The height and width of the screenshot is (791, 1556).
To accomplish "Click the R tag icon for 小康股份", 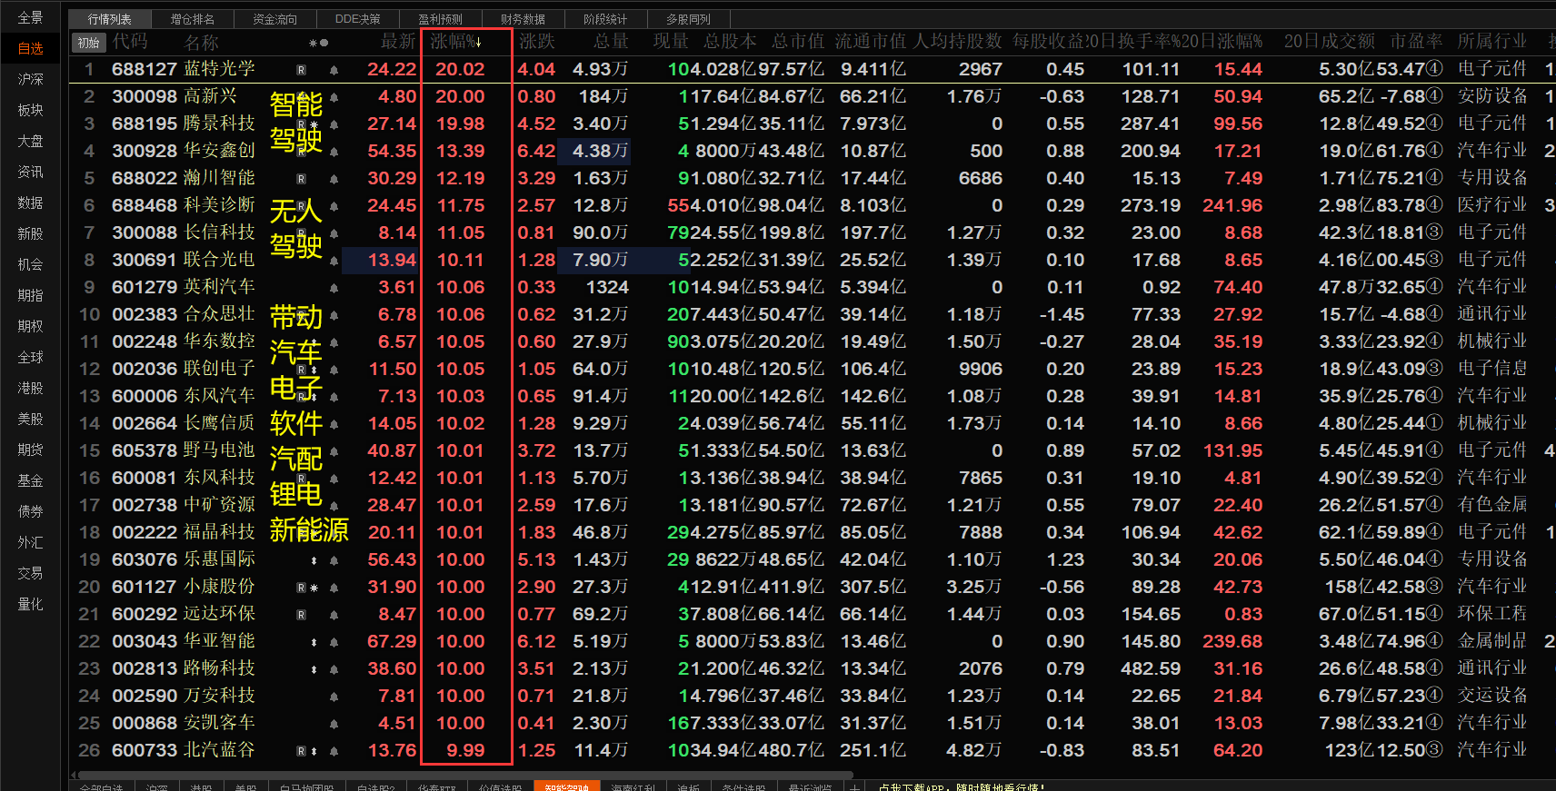I will pyautogui.click(x=301, y=588).
